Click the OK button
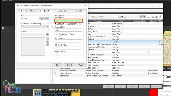 click(57, 65)
